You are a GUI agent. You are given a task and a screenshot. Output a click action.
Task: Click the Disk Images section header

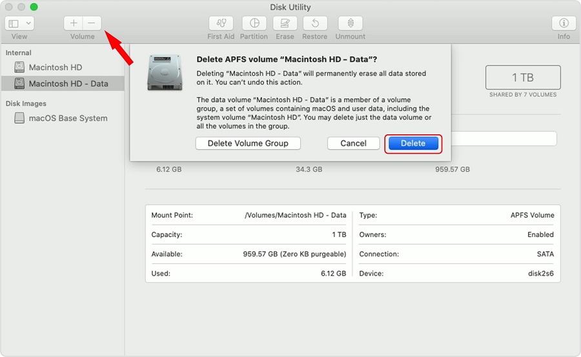tap(26, 103)
